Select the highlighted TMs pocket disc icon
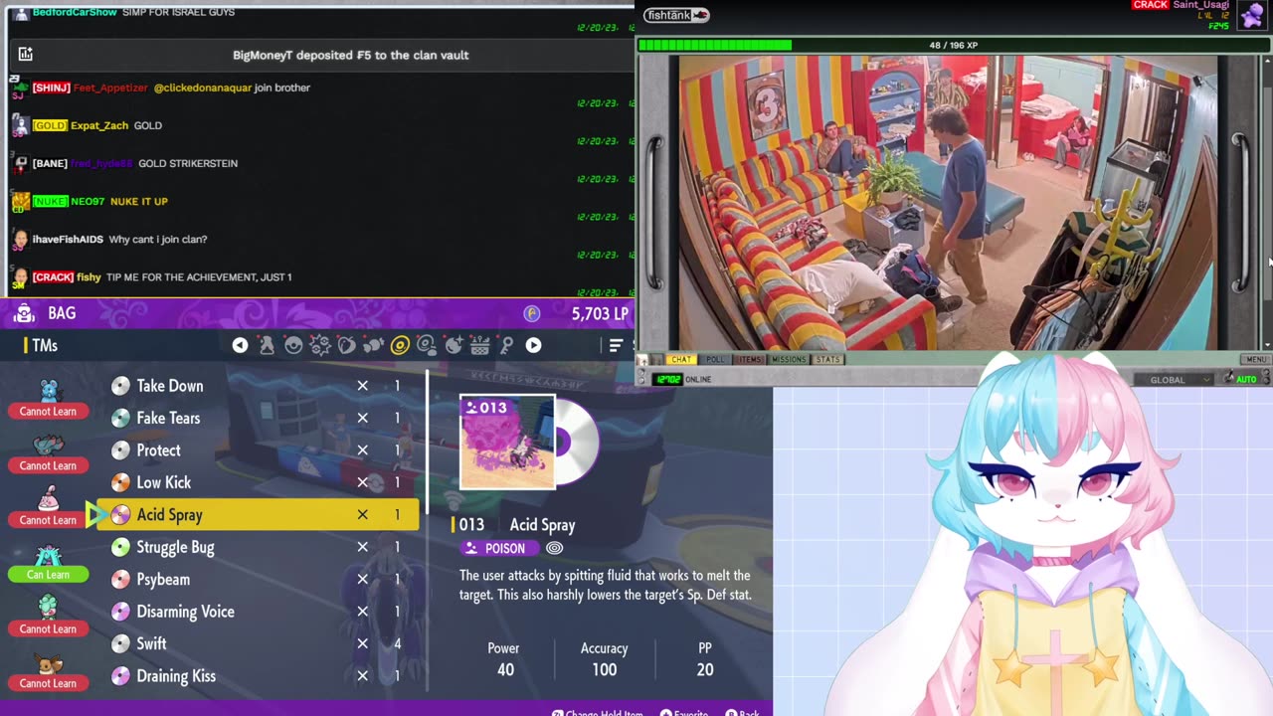The height and width of the screenshot is (716, 1273). tap(400, 345)
